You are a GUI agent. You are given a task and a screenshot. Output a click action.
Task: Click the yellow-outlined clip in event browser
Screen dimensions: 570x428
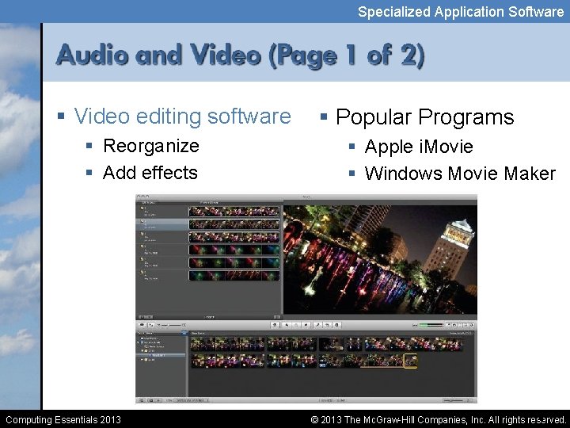pos(410,361)
